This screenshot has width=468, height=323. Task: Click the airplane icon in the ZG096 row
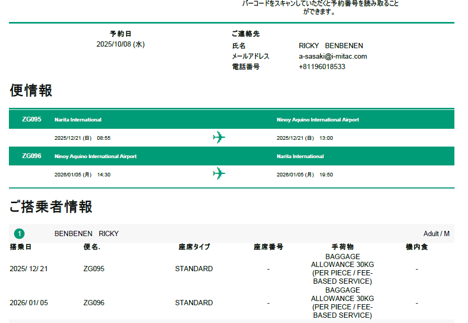click(219, 173)
